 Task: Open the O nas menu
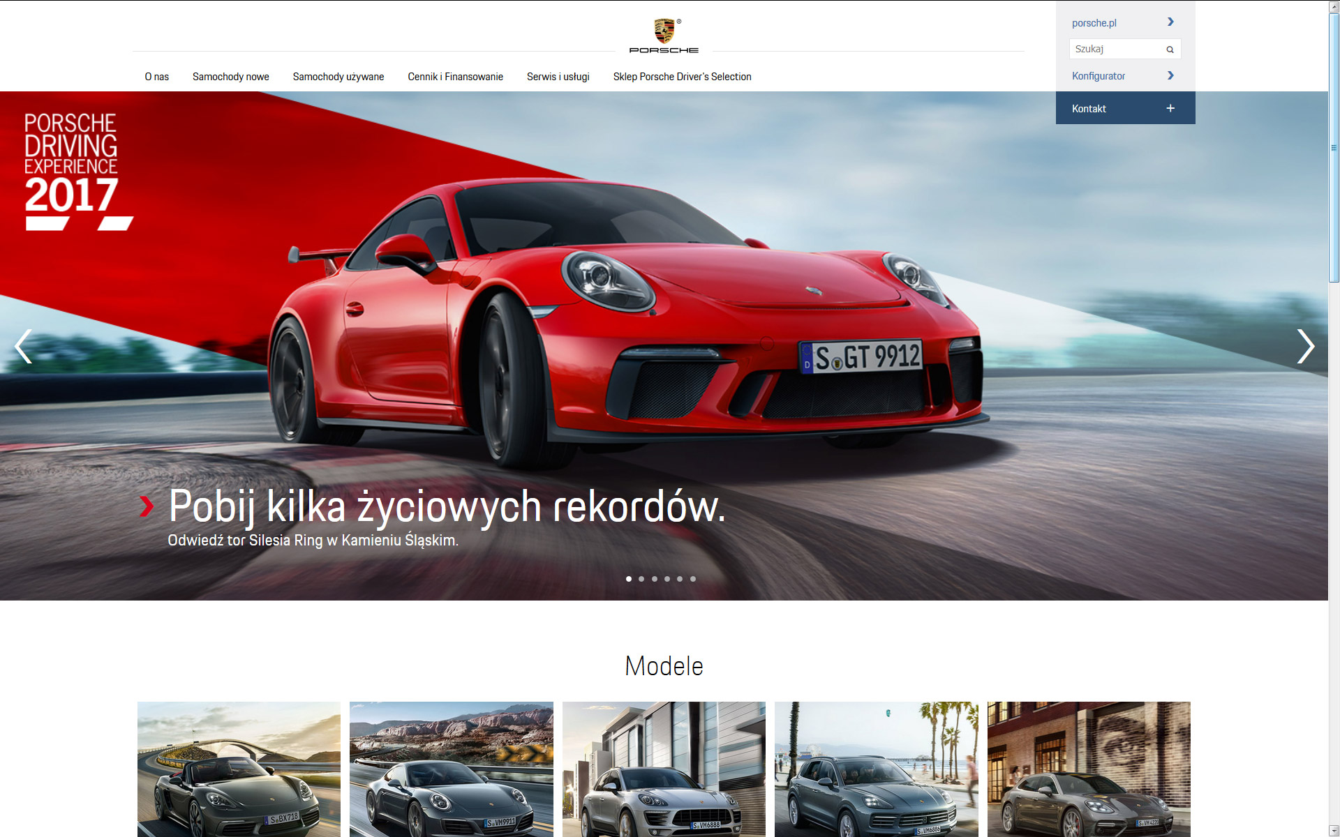coord(157,77)
